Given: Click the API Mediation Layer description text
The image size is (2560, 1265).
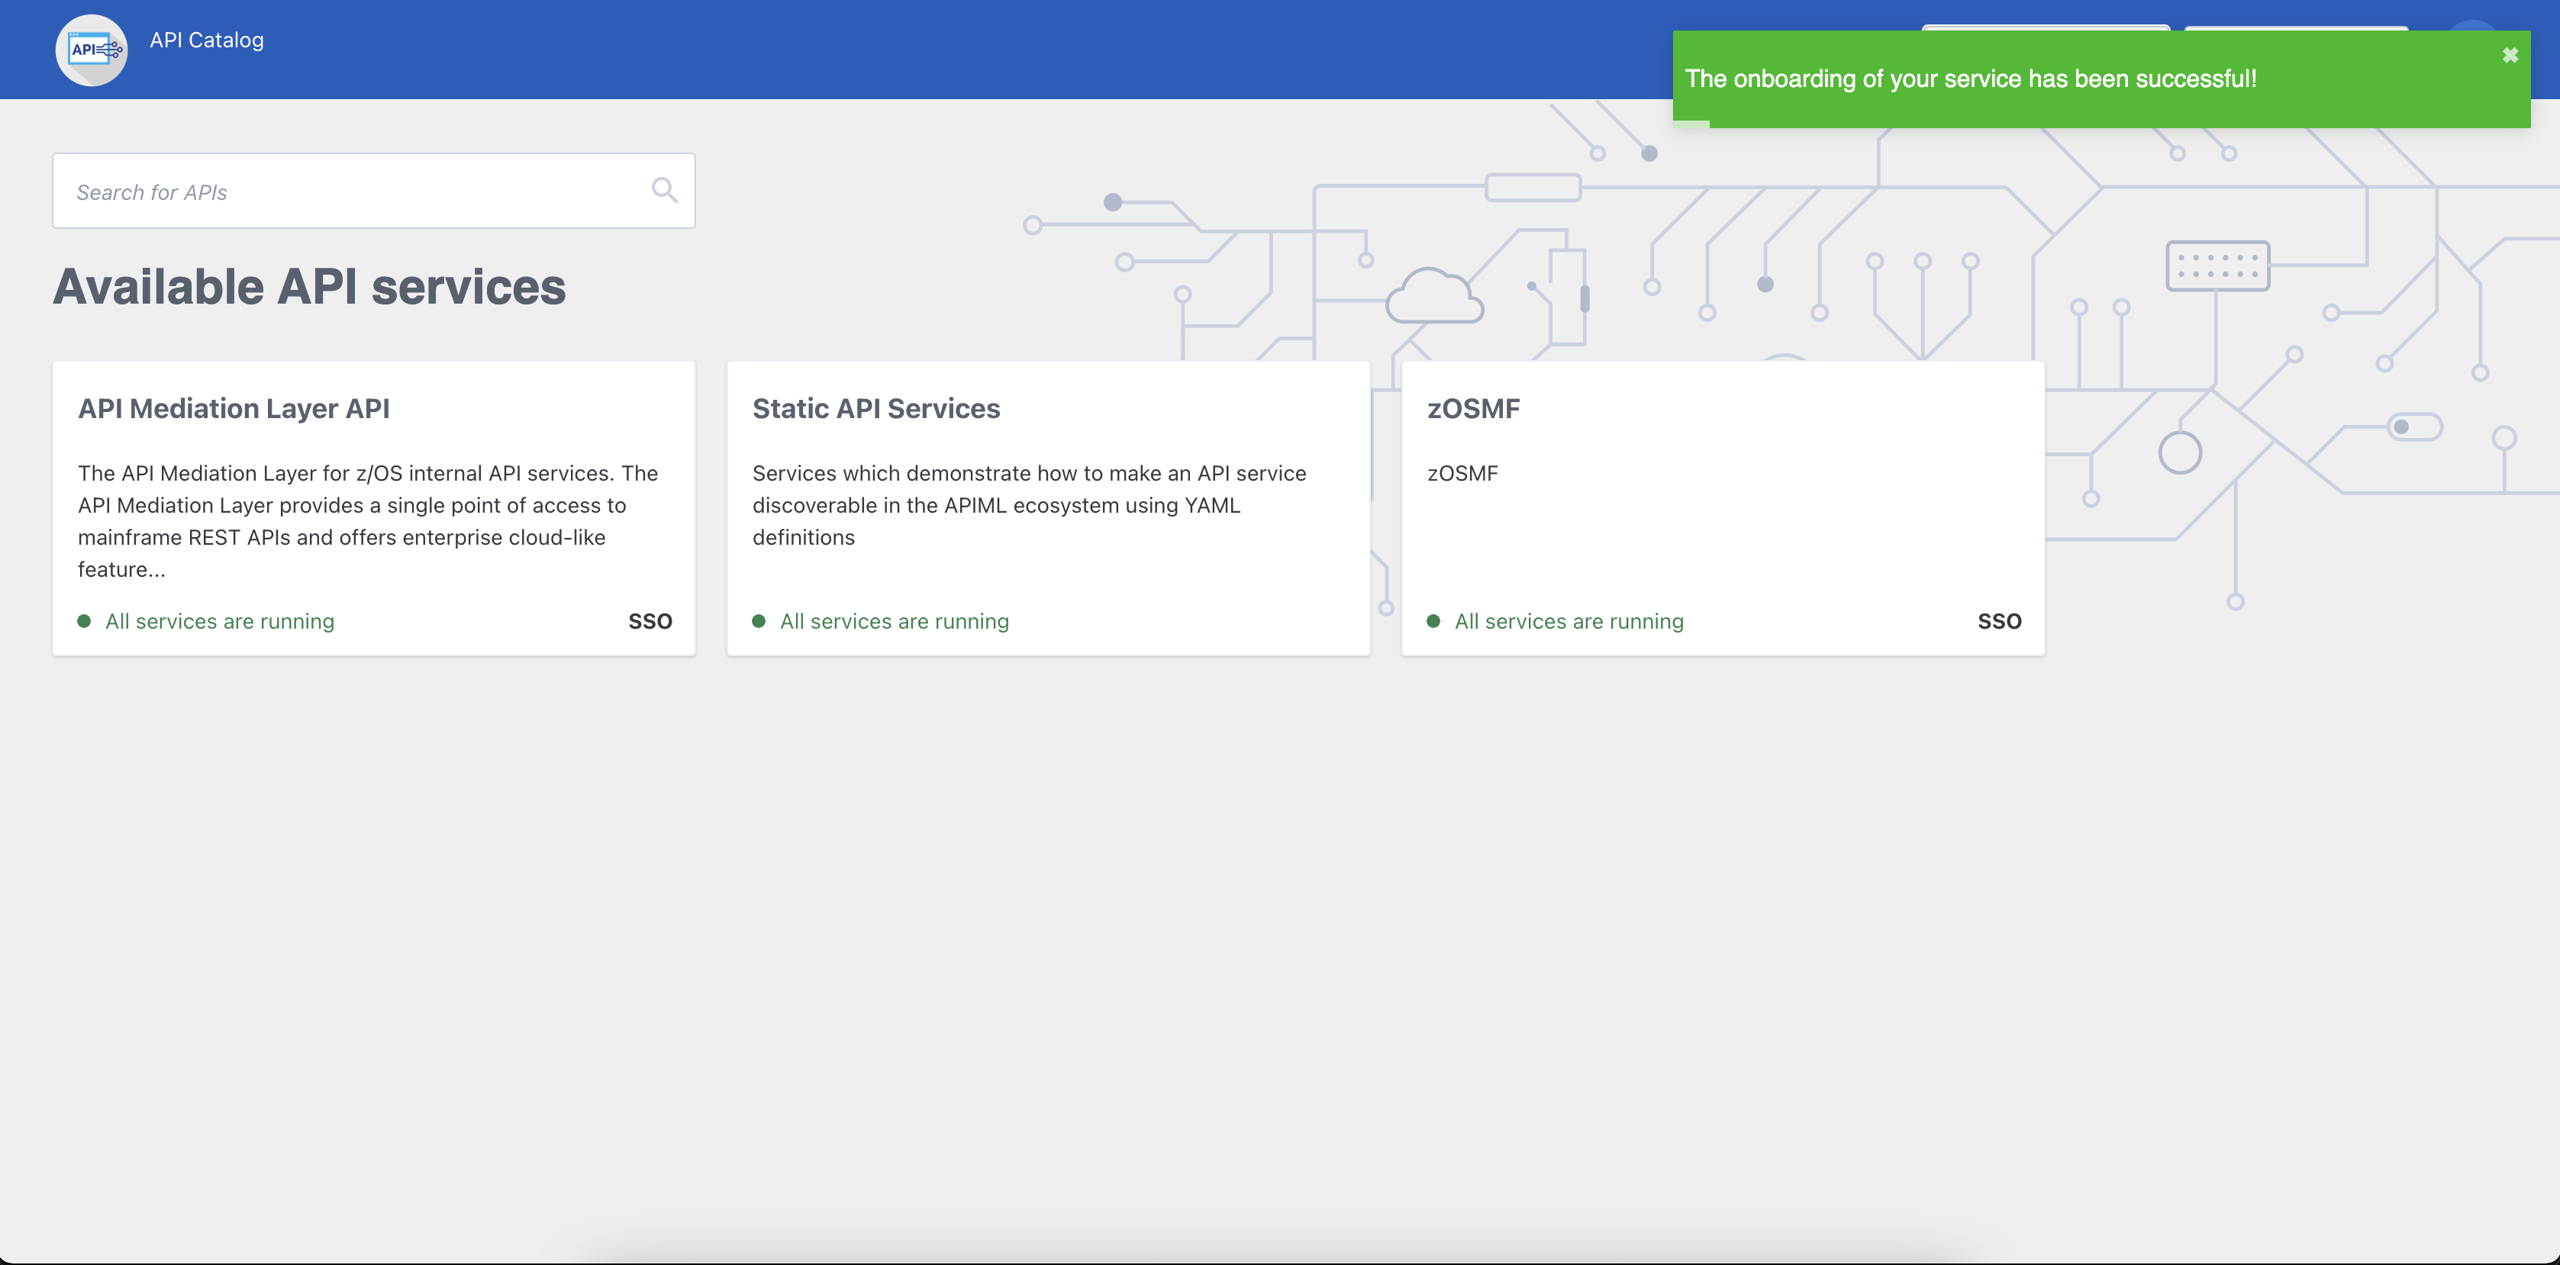Looking at the screenshot, I should tap(368, 520).
